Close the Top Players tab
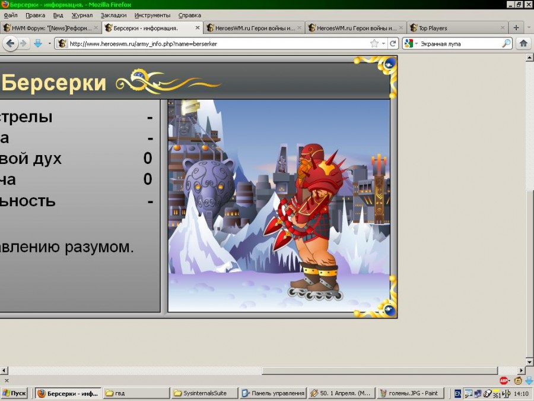The width and height of the screenshot is (534, 401). (503, 28)
